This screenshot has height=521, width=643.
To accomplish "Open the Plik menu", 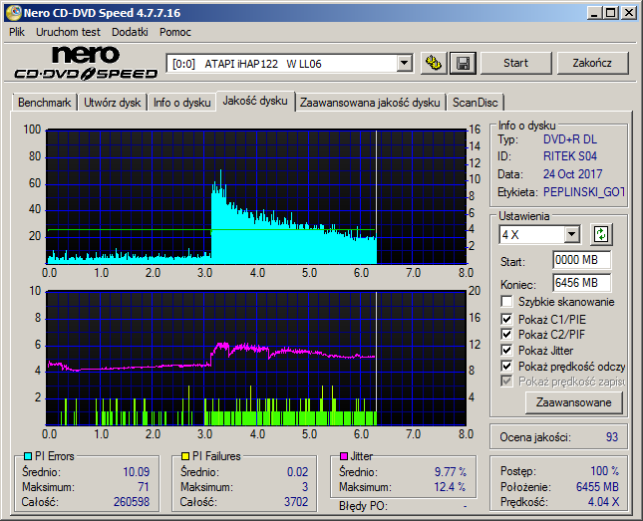I will 17,32.
